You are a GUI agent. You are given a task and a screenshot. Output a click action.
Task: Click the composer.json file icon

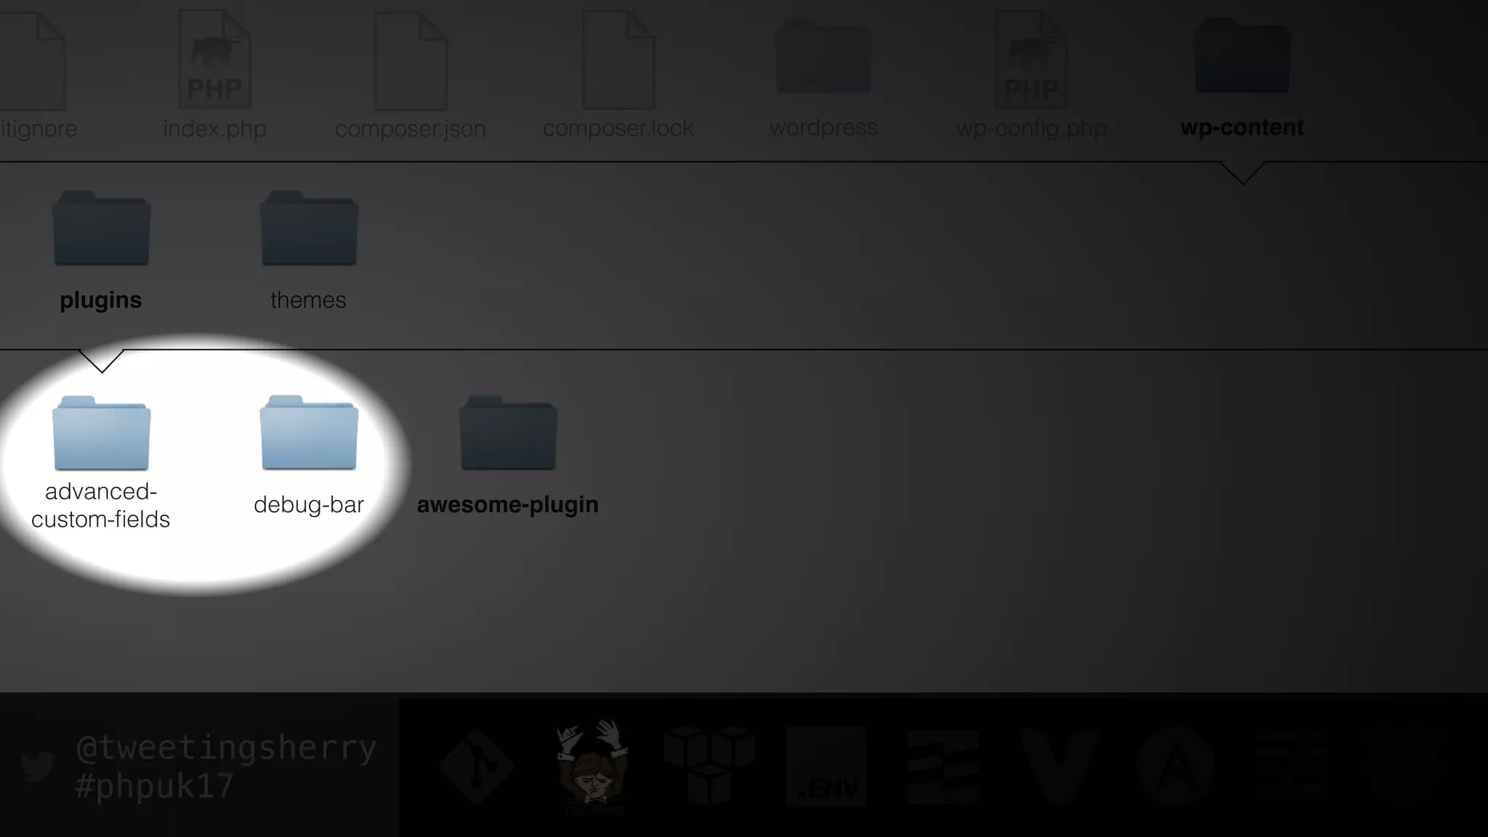[411, 61]
